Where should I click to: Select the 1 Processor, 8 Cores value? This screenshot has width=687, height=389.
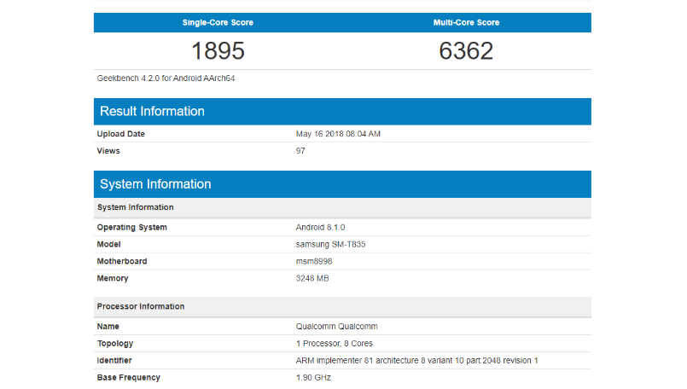(335, 344)
